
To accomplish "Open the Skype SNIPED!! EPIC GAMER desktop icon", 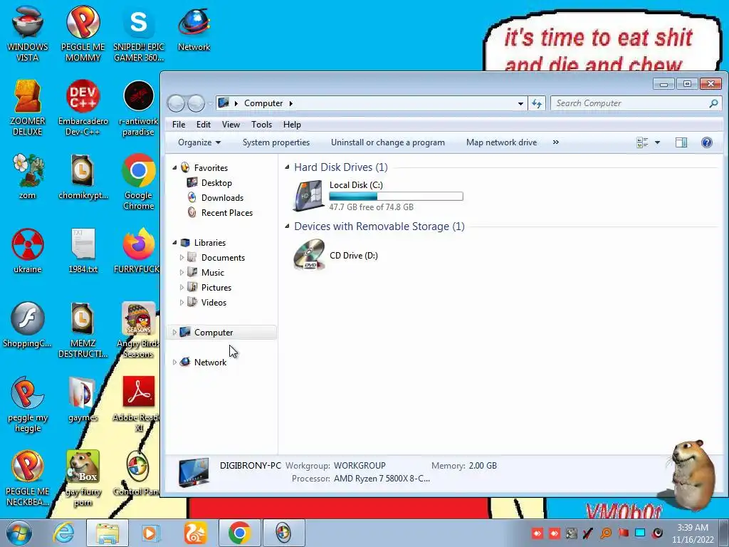I will 139,33.
